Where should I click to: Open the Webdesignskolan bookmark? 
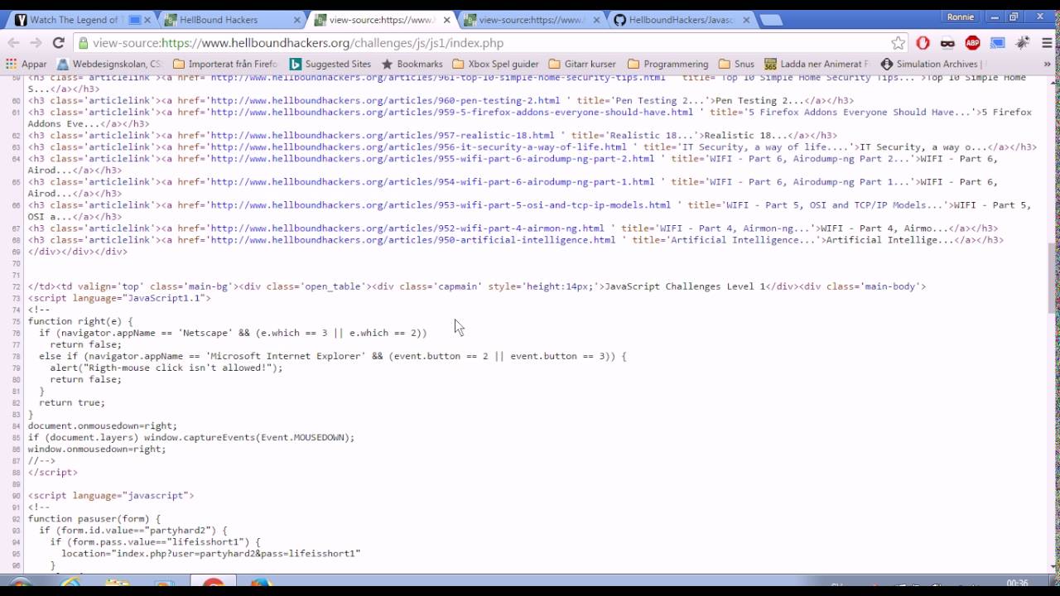coord(108,64)
